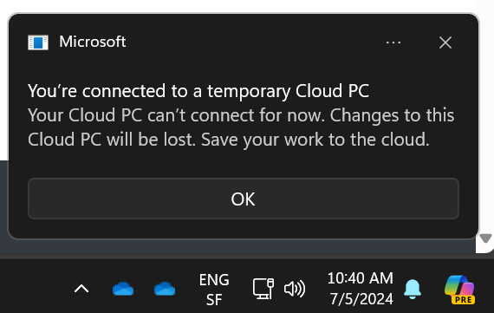Click the OK button in the notification
Image resolution: width=494 pixels, height=313 pixels.
tap(244, 199)
